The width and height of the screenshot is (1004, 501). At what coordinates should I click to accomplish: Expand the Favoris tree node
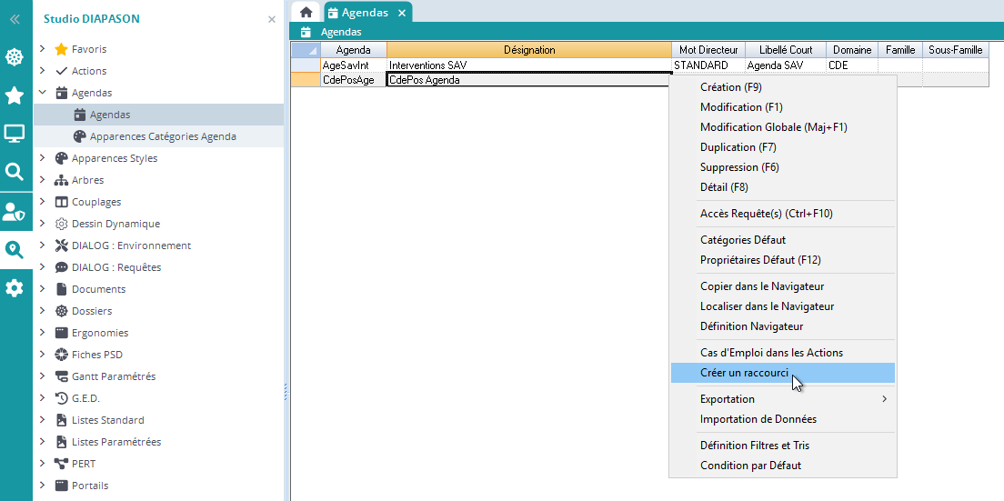42,49
